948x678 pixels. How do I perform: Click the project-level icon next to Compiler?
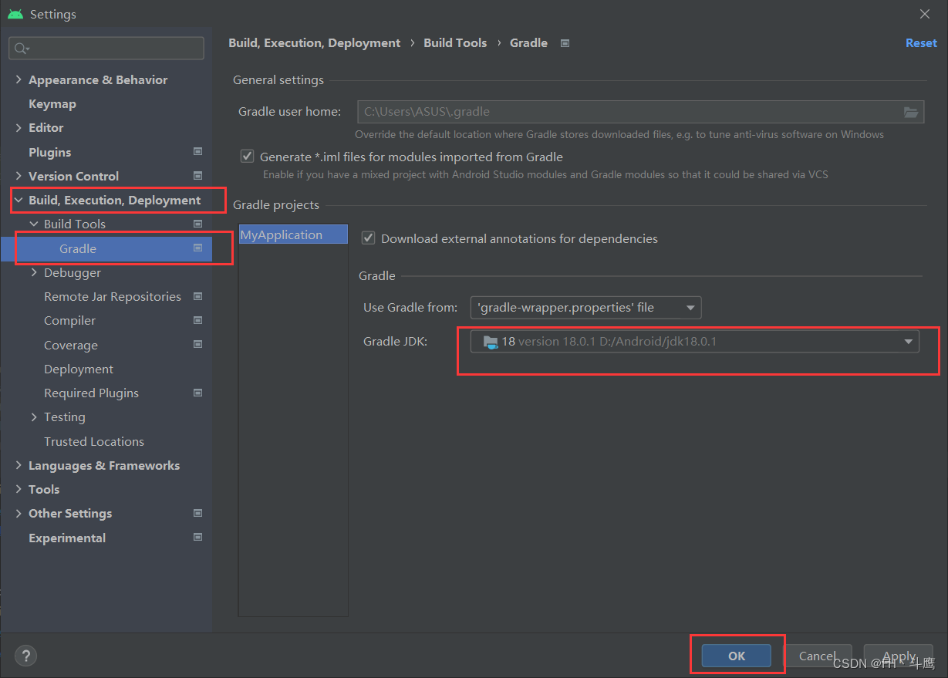tap(198, 320)
